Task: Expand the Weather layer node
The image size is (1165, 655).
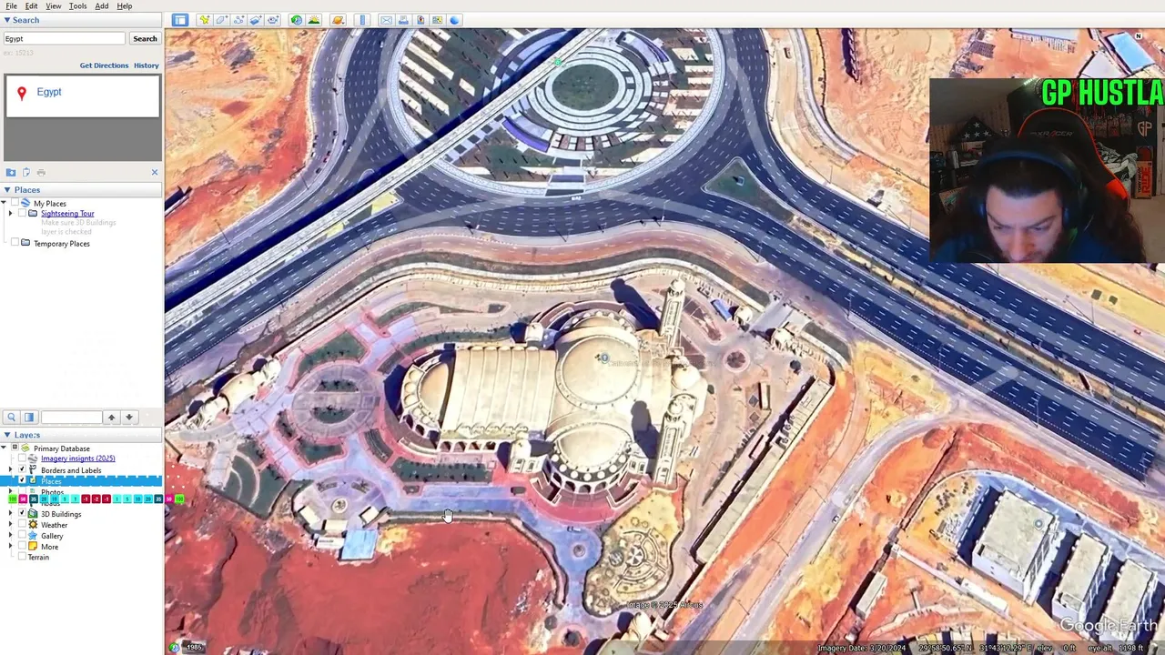Action: click(x=10, y=524)
